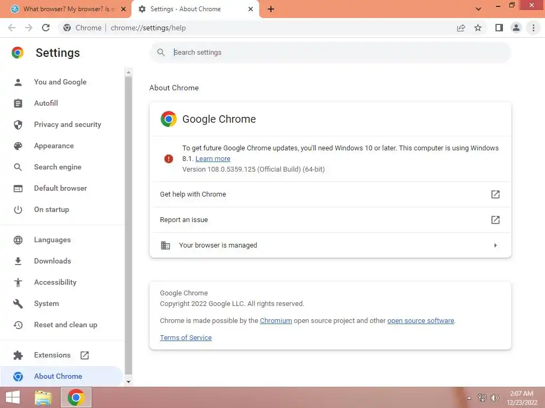The height and width of the screenshot is (408, 545).
Task: Click the Autofill clipboard icon
Action: click(18, 104)
